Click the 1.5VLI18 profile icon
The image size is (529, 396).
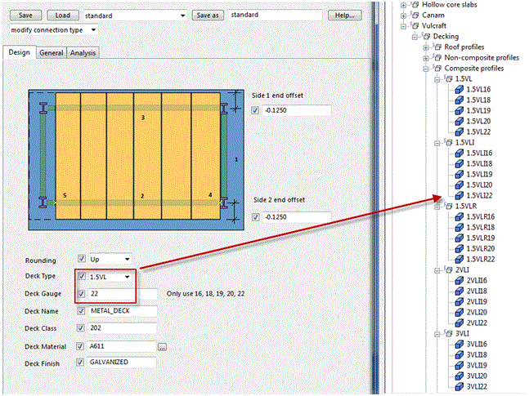click(459, 163)
